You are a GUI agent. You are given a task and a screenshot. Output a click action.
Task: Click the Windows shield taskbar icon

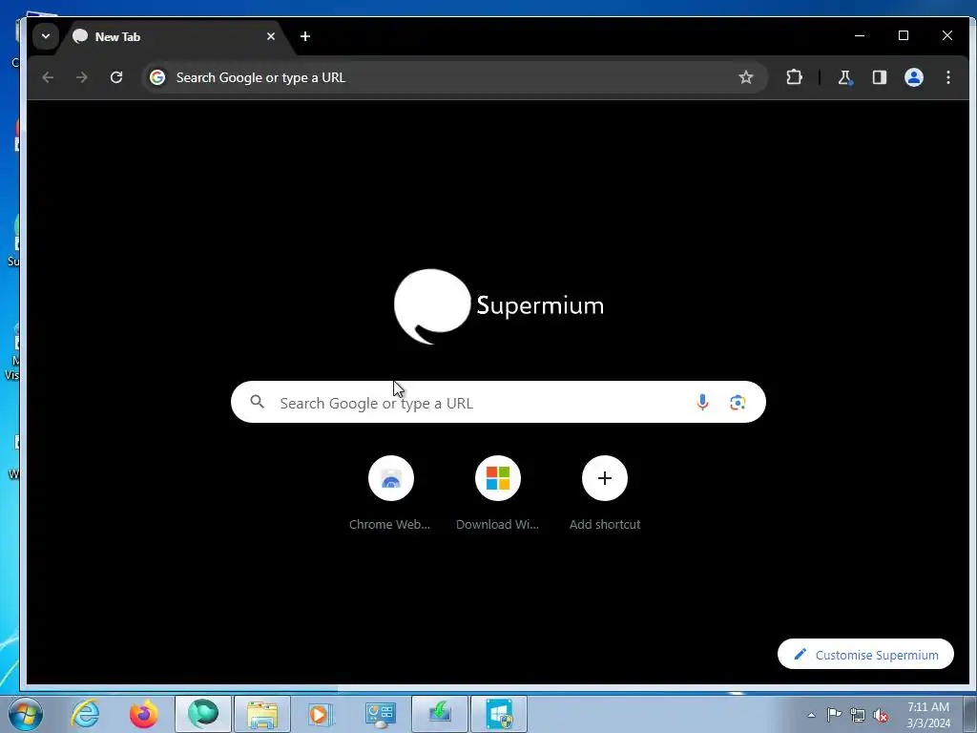pyautogui.click(x=499, y=714)
